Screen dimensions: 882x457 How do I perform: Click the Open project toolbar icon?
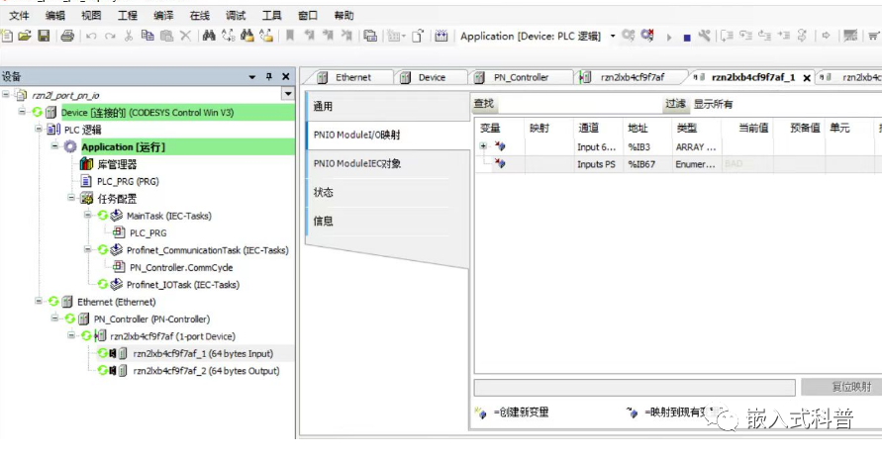click(x=24, y=36)
